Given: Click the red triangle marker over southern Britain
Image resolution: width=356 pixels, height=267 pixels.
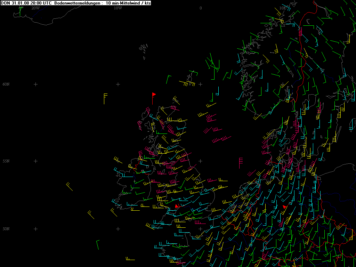Looking at the screenshot, I should pyautogui.click(x=177, y=206).
